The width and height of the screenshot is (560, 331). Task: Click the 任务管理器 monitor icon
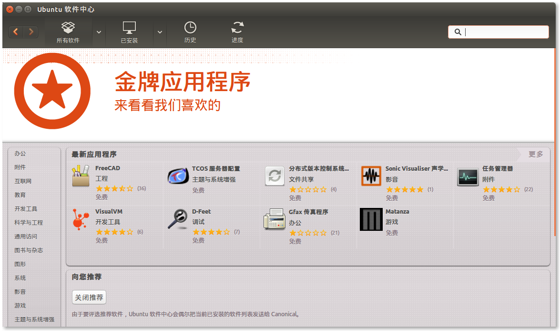[468, 177]
